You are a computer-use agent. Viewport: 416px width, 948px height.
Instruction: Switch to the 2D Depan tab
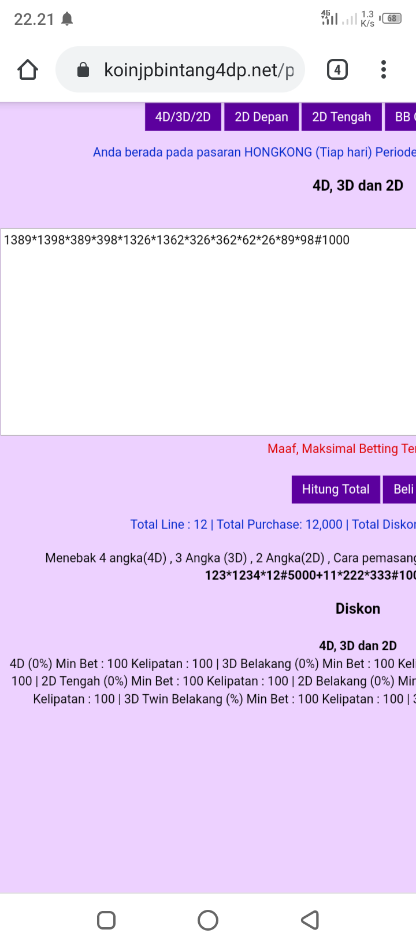(261, 117)
